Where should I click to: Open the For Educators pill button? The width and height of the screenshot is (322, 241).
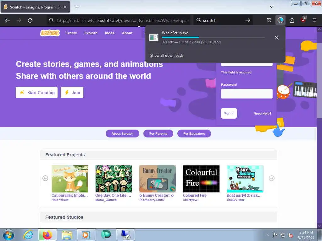tap(194, 134)
